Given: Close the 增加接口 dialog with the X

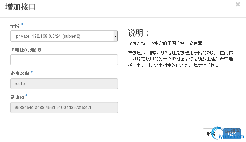Looking at the screenshot, I should pos(238,4).
